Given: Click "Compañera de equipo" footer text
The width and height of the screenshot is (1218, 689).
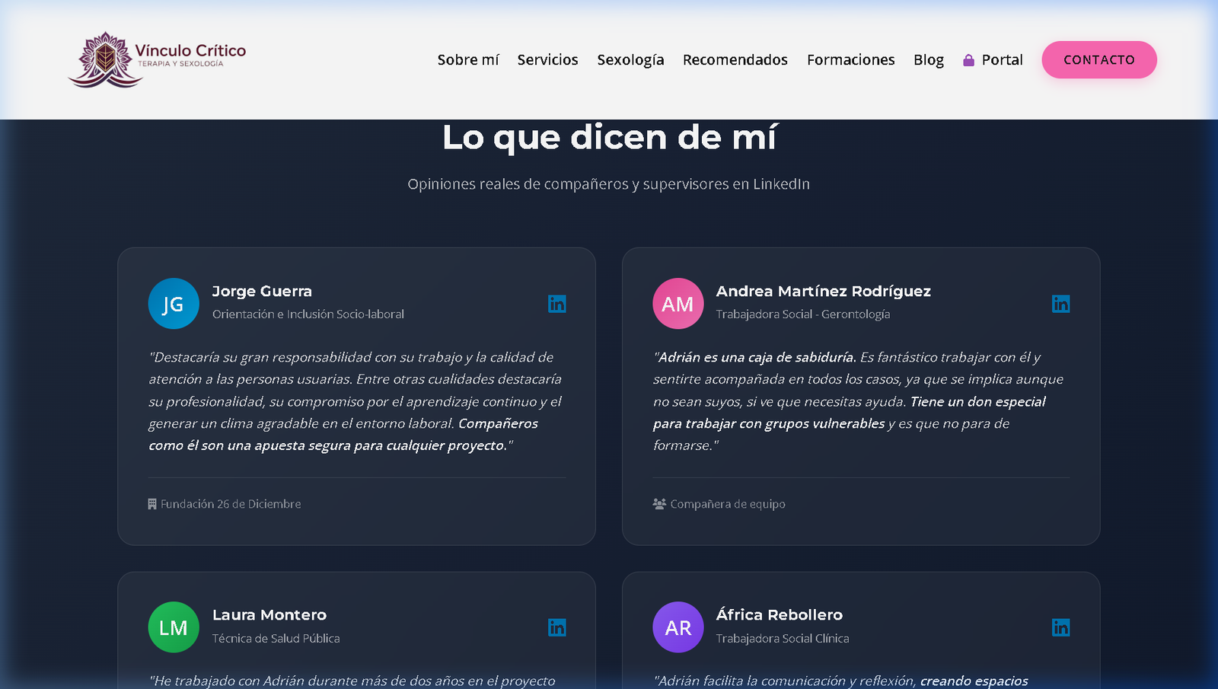Looking at the screenshot, I should point(728,504).
